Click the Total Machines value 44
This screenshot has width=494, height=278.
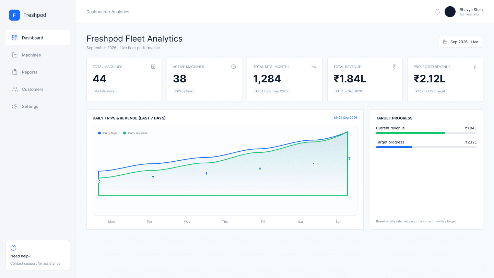99,79
